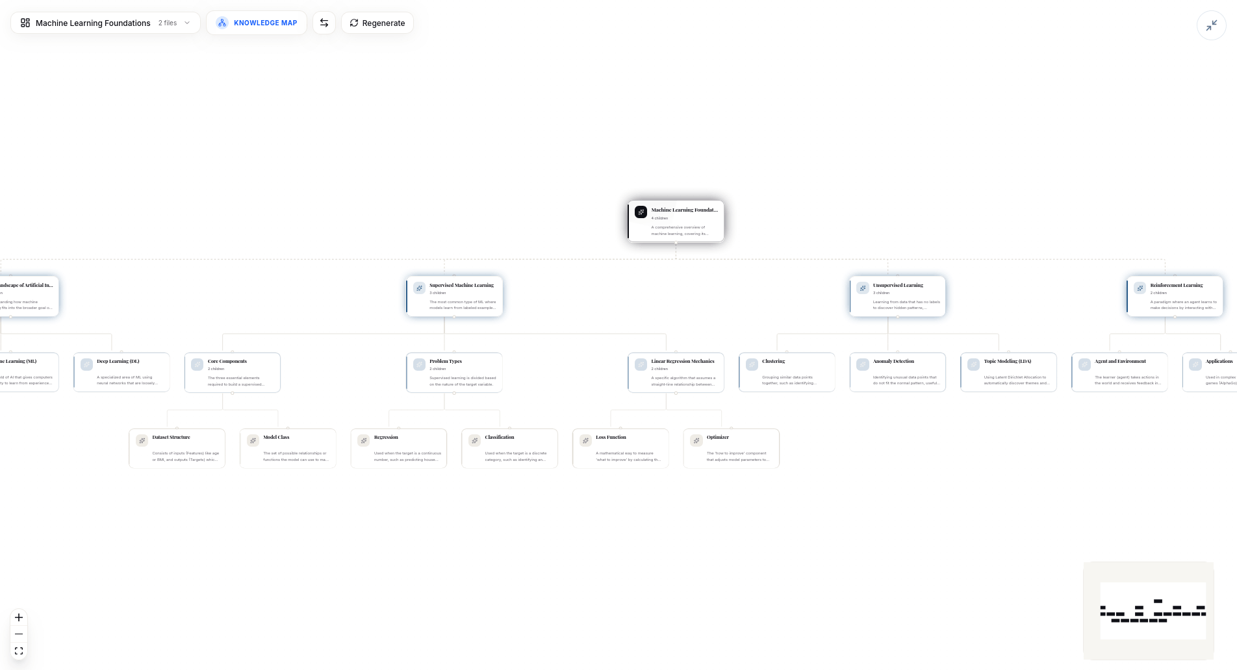Select the "Agent and Environment" node title
The image size is (1237, 670).
tap(1121, 361)
